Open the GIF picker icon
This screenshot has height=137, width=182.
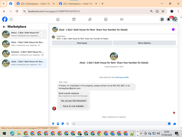coord(68,124)
